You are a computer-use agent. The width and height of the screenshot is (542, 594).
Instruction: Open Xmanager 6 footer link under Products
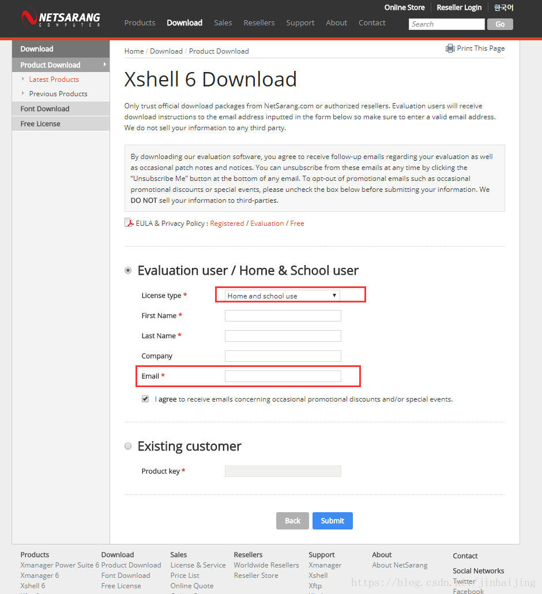40,576
